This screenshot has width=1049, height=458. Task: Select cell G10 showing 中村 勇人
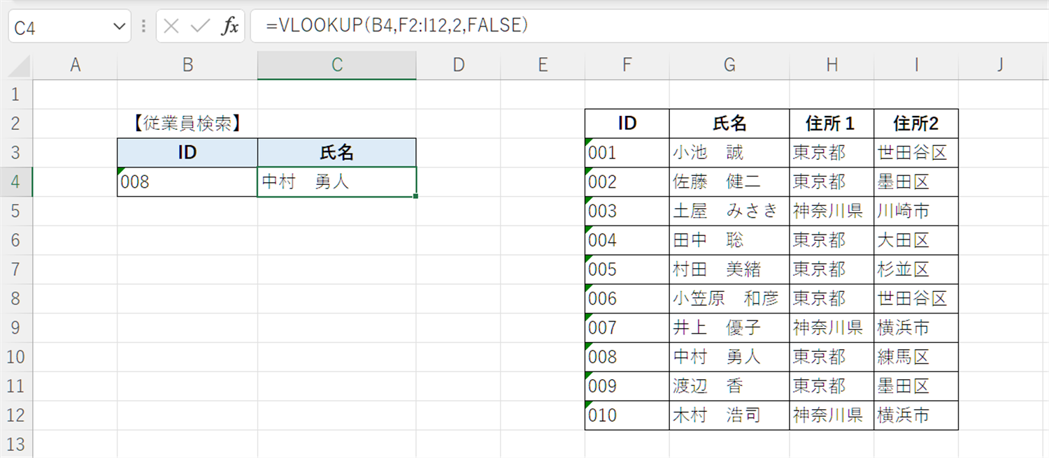click(729, 357)
